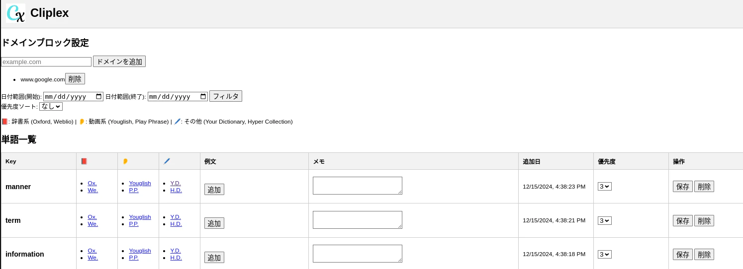Click the word 'term' in Key column
Image resolution: width=743 pixels, height=269 pixels.
[13, 220]
